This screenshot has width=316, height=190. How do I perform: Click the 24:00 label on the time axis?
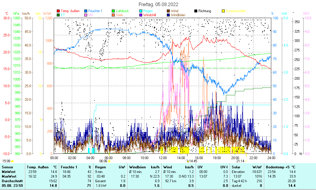271,158
